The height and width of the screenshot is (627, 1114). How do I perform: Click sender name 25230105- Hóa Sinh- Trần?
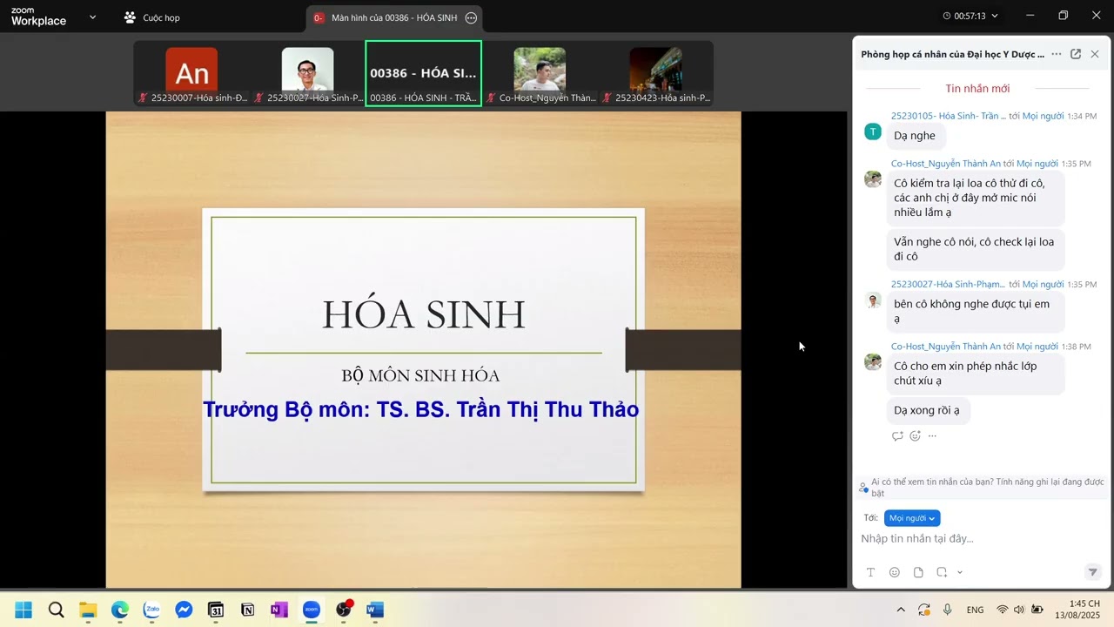coord(948,116)
